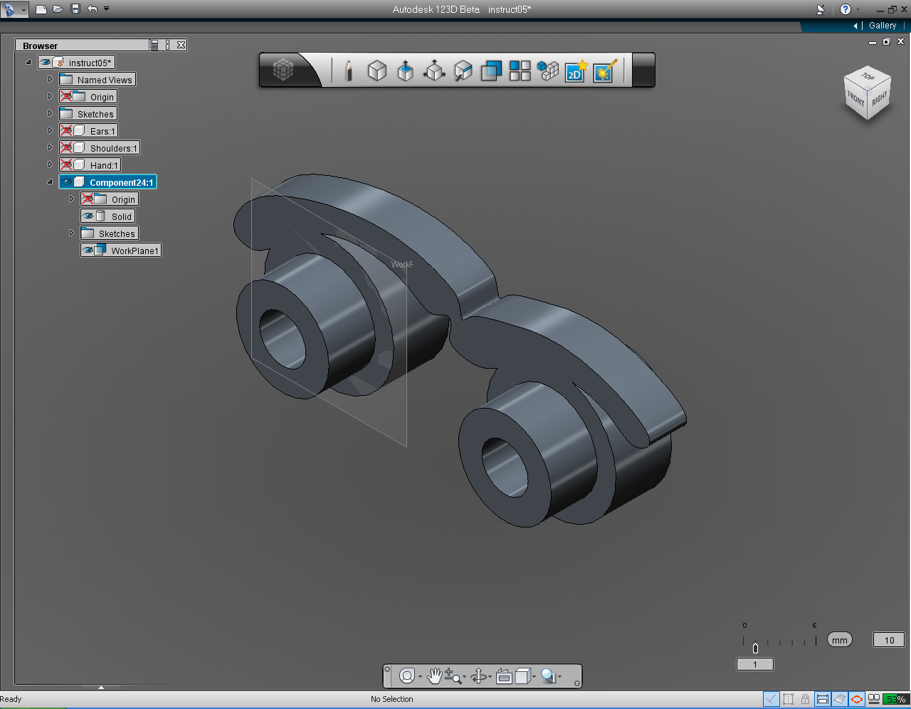Click the ruler slider handle

(755, 648)
